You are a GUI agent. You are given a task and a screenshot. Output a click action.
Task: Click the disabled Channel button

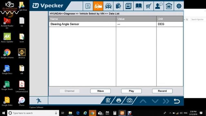(x=70, y=91)
